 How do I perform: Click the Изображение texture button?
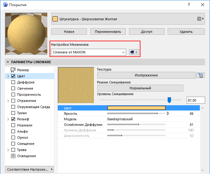pos(146,75)
